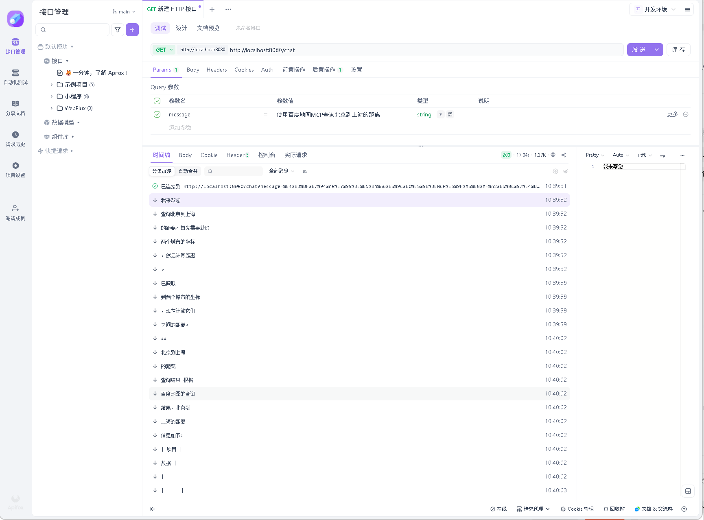The width and height of the screenshot is (704, 520).
Task: Expand the 小程序 folder
Action: (51, 96)
